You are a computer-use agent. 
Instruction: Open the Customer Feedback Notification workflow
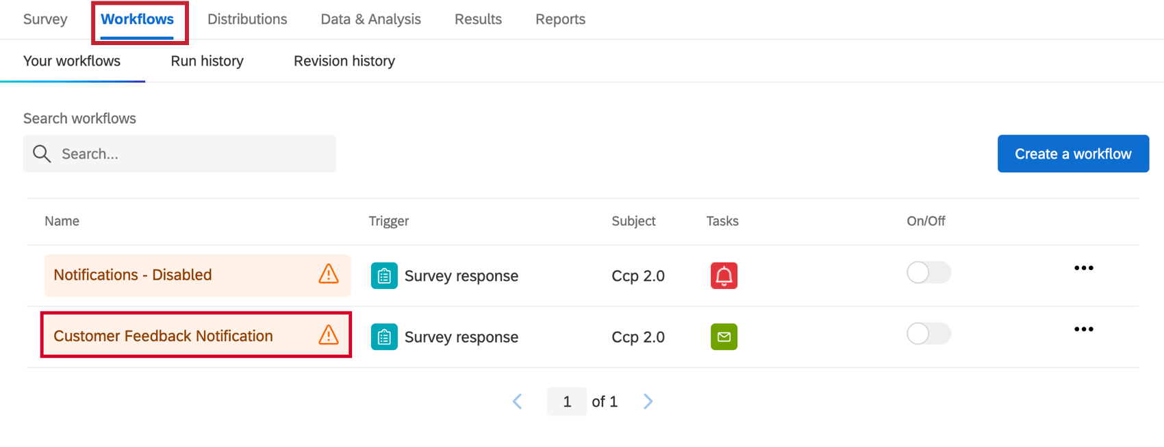[163, 336]
